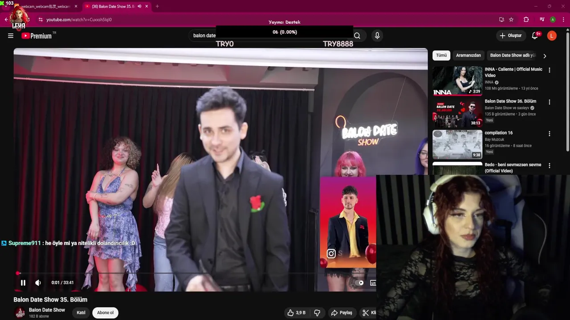Click the install or cast icon in address bar
The image size is (570, 320).
[x=501, y=20]
